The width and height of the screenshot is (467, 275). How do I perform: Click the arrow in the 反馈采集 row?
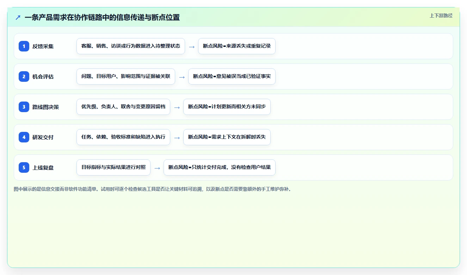click(192, 47)
